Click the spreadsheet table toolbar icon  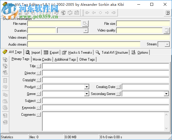click(77, 13)
